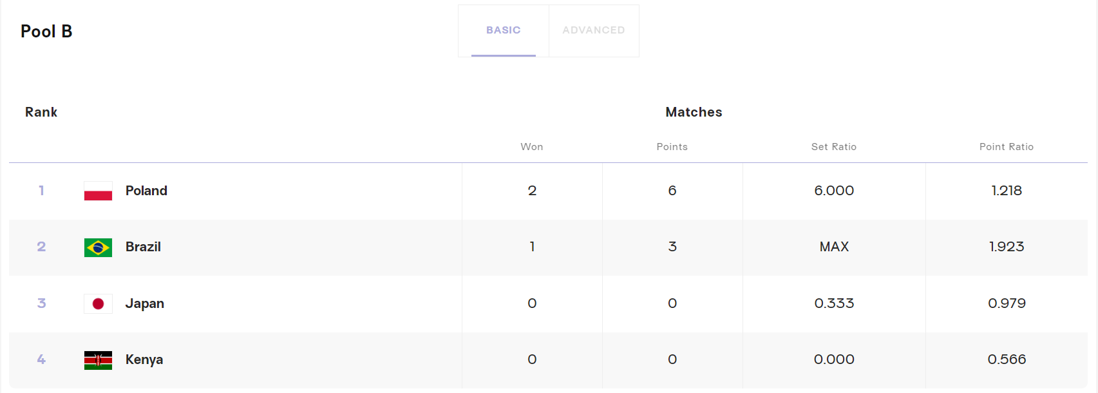Open the Poland team link
The height and width of the screenshot is (393, 1098).
(146, 191)
